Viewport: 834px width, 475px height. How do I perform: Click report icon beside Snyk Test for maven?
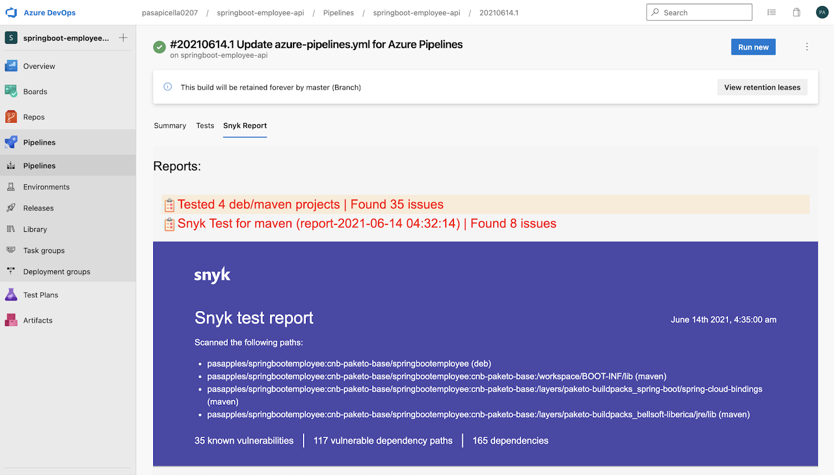(169, 224)
